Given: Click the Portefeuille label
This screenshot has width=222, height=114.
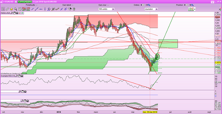Looking at the screenshot, I should (31, 5).
